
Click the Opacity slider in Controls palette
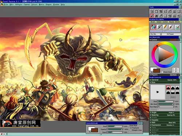click(115, 129)
